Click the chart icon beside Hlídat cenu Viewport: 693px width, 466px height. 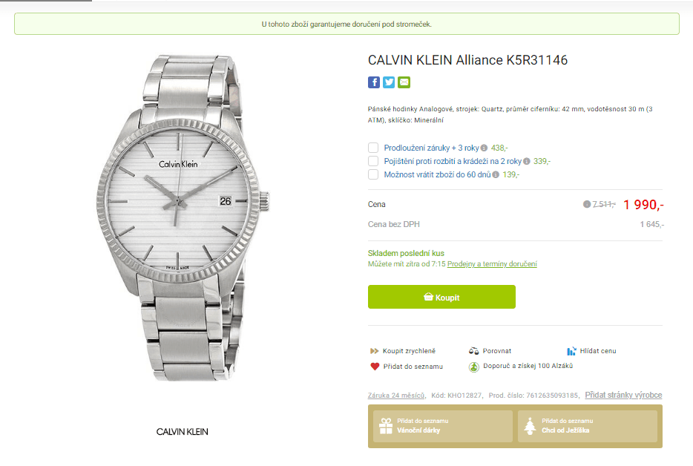[x=571, y=350]
